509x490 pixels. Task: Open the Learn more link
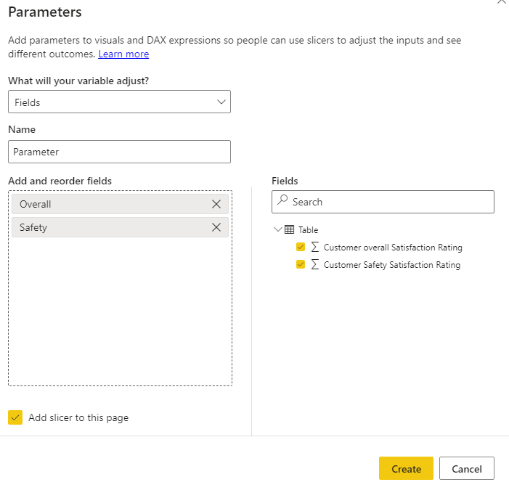point(123,54)
